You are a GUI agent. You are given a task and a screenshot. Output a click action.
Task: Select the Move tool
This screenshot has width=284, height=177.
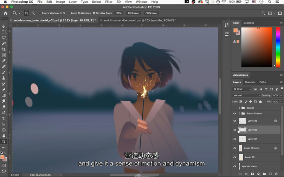4,26
